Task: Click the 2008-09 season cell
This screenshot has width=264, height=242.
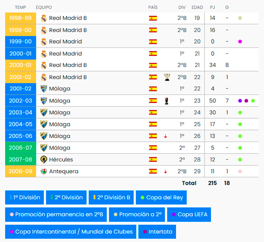Action: [20, 171]
